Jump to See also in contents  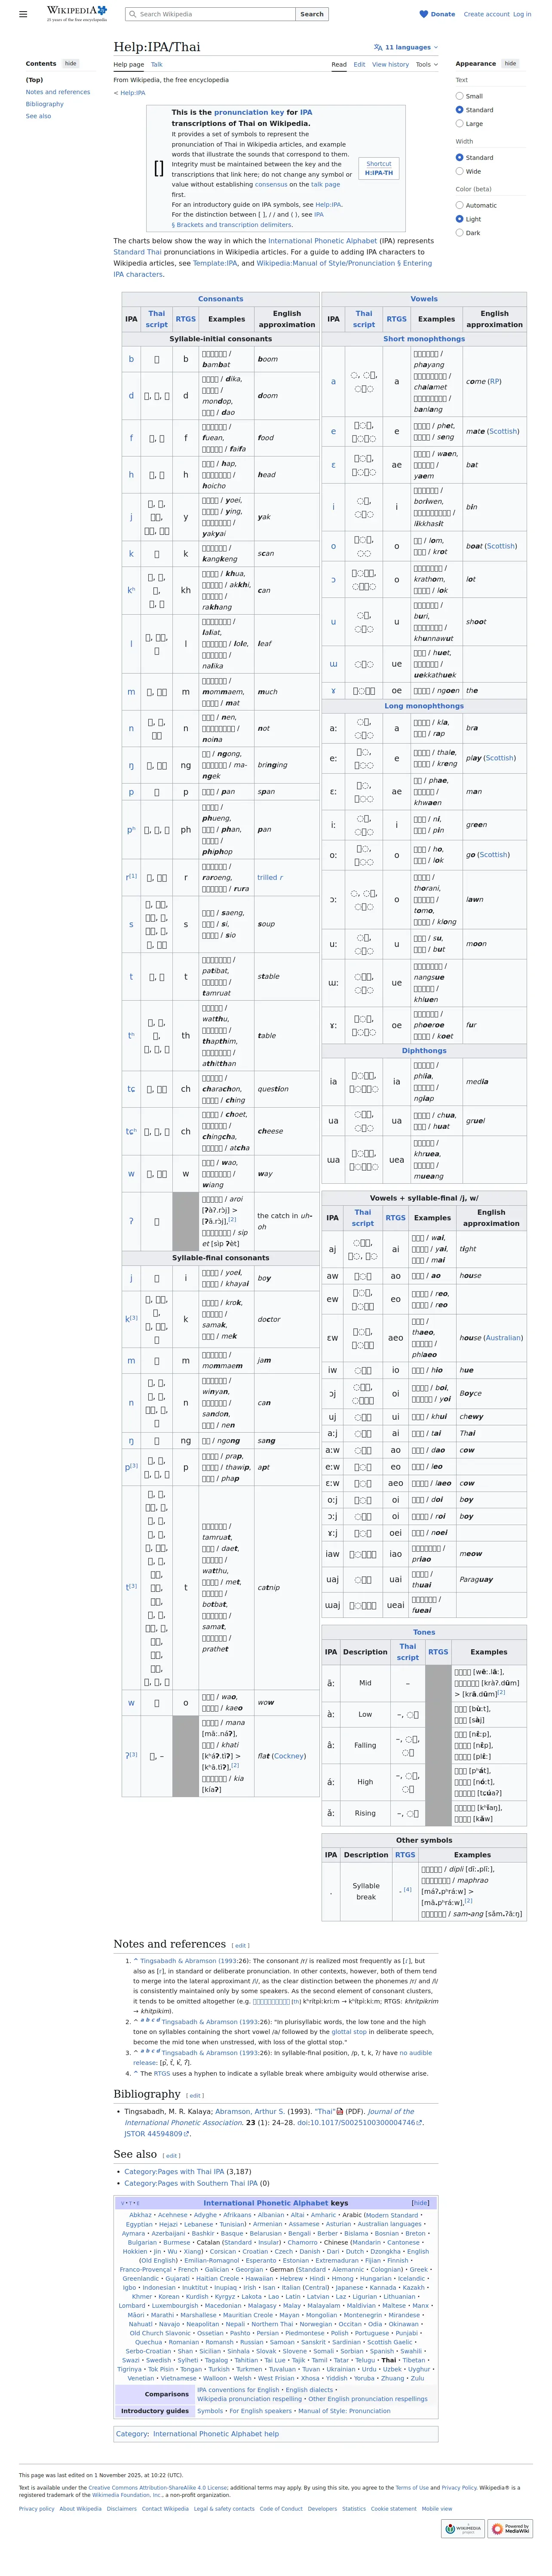[38, 116]
